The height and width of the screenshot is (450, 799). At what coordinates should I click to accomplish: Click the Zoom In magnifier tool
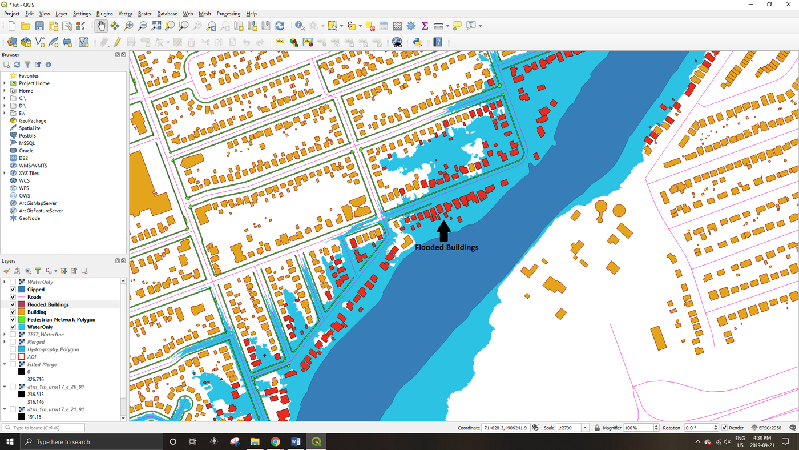(128, 26)
